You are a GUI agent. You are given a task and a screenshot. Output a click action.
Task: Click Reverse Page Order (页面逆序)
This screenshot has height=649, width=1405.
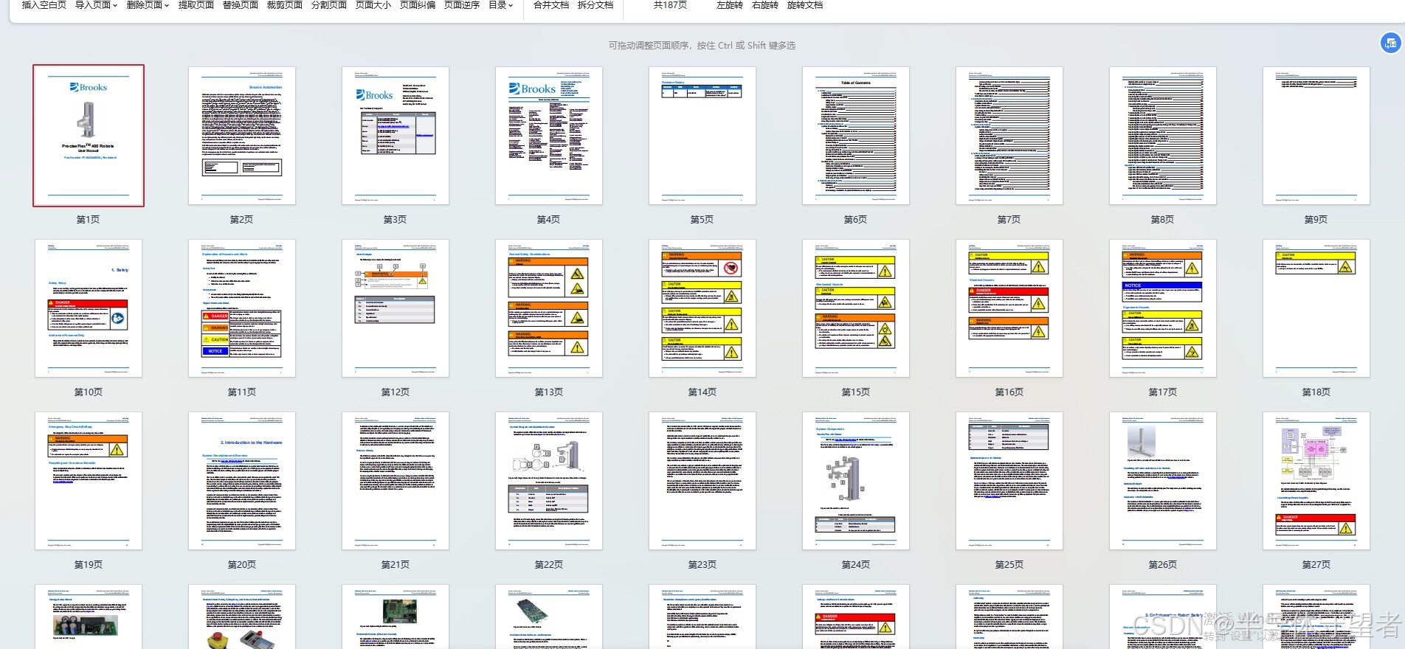461,5
